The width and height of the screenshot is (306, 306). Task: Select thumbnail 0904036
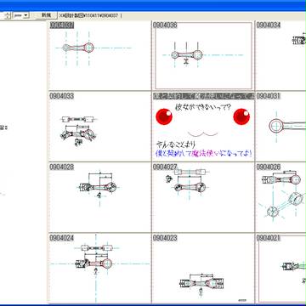(x=203, y=55)
